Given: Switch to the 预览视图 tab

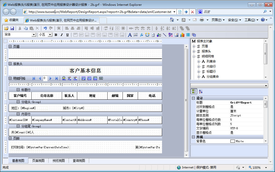Looking at the screenshot, I should click(58, 161).
